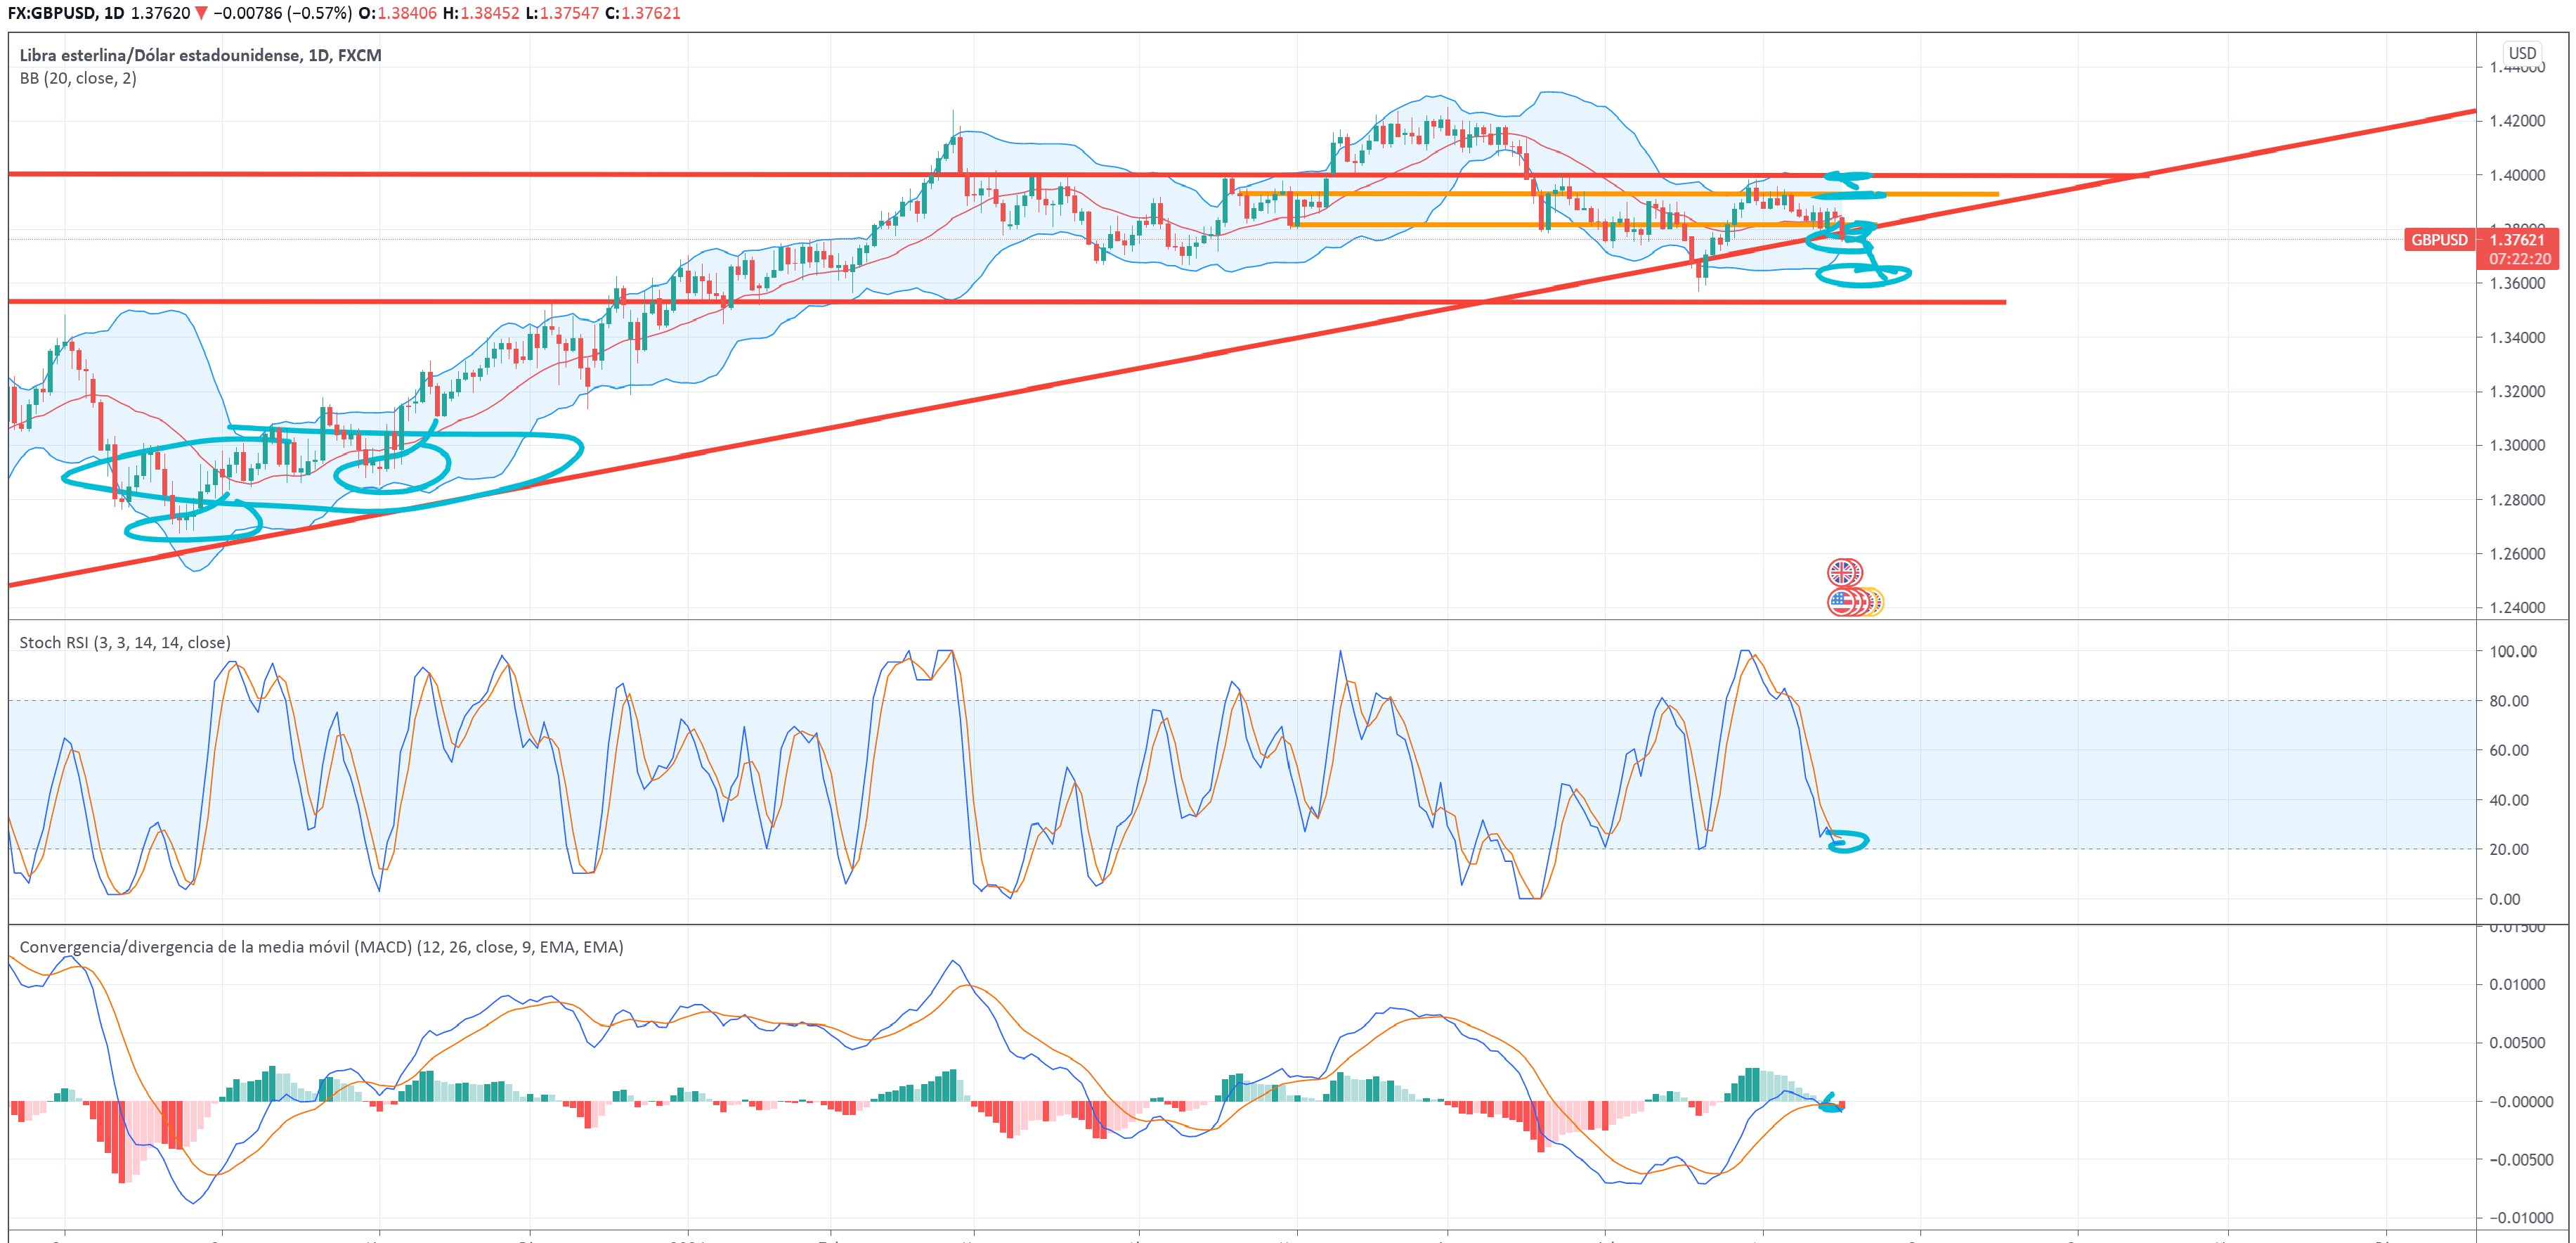
Task: Click the open price O:1.38406
Action: point(397,13)
